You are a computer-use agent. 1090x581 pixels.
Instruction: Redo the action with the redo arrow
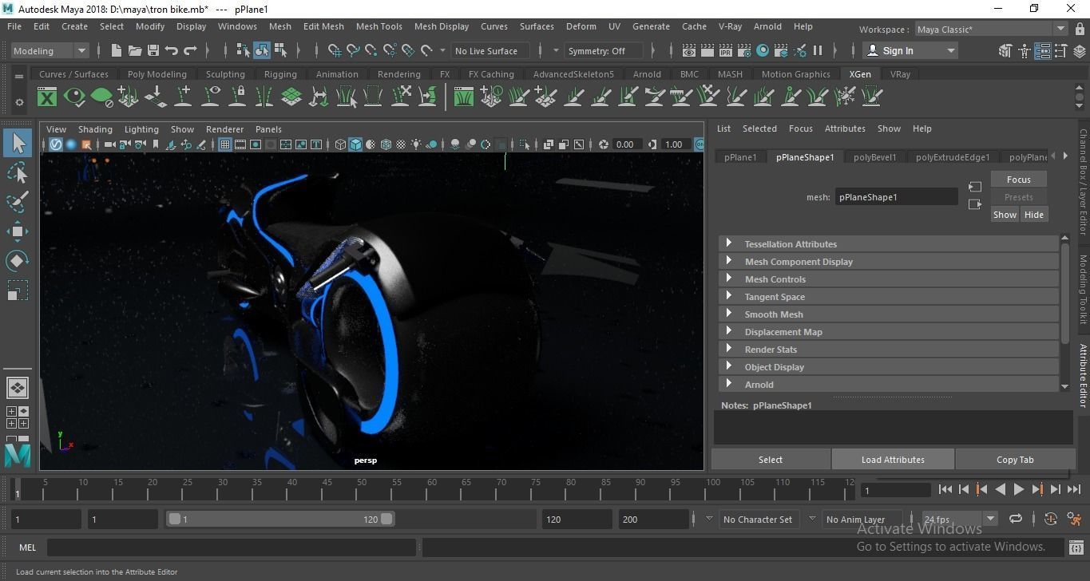pyautogui.click(x=190, y=50)
